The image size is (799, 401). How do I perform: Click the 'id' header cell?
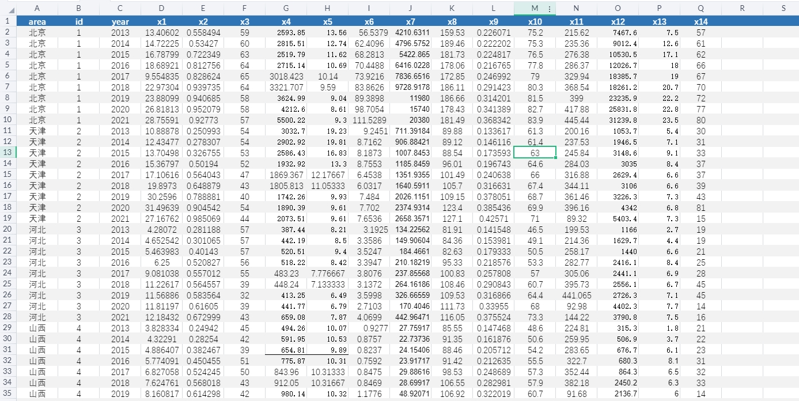pyautogui.click(x=79, y=21)
